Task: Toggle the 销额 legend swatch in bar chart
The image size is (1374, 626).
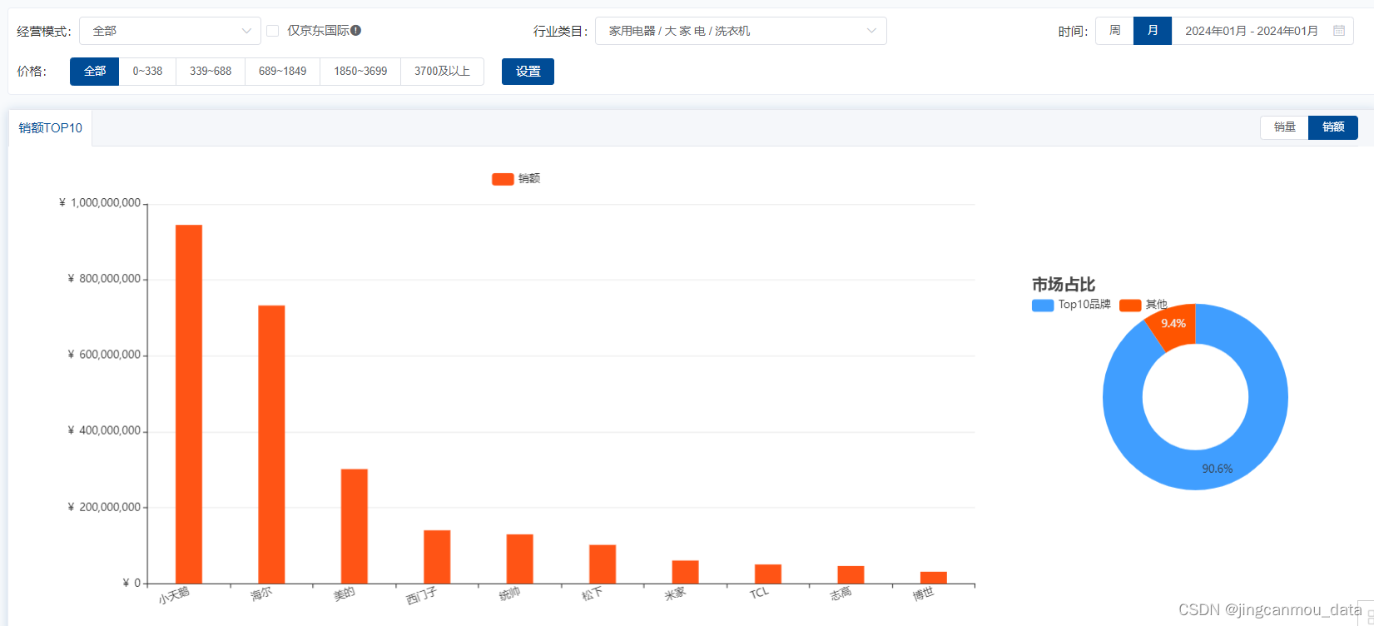Action: (x=503, y=179)
